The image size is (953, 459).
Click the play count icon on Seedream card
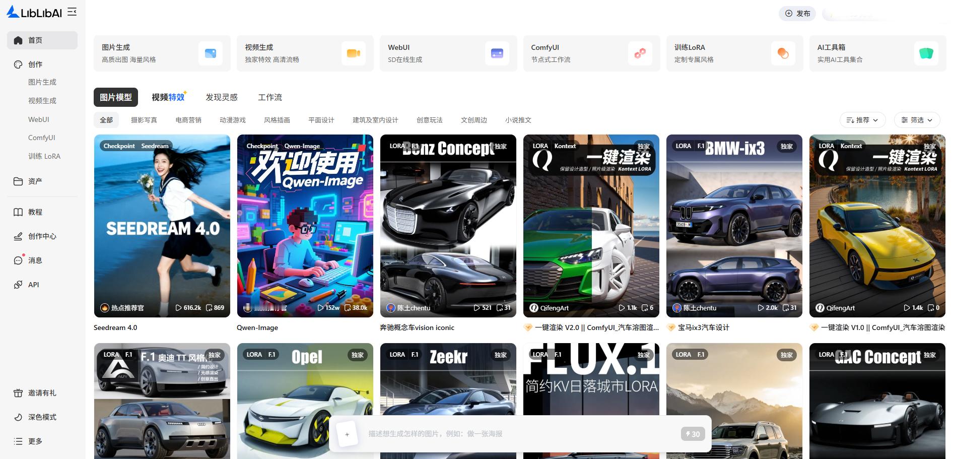click(x=178, y=308)
